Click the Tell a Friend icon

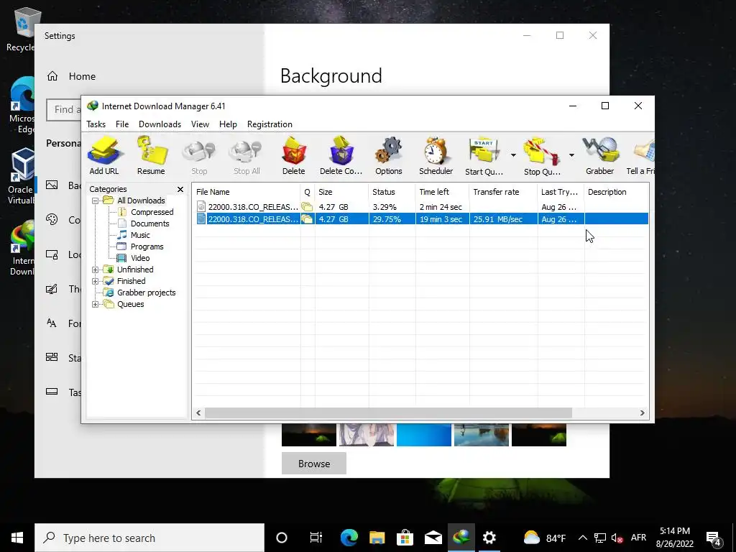(x=641, y=156)
